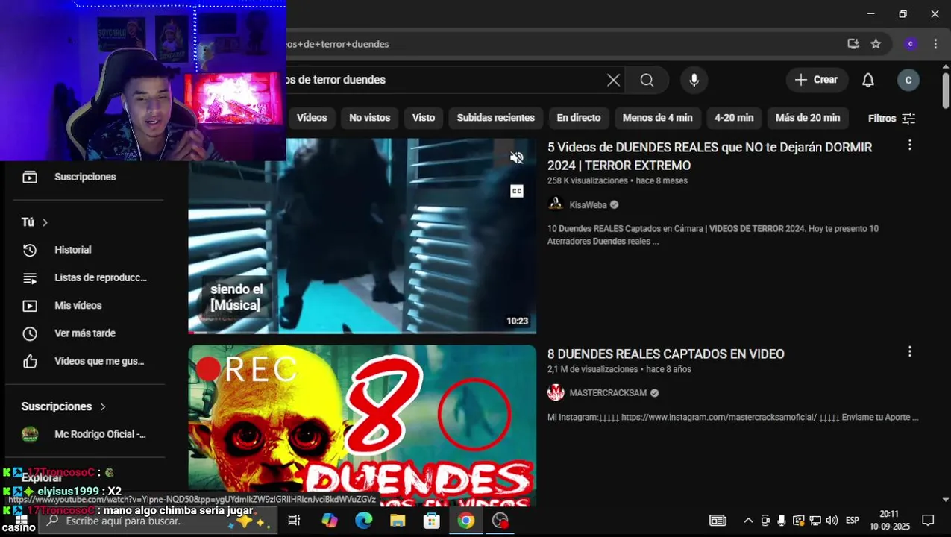Open options menu for 8 DUENDES REALES video
The width and height of the screenshot is (951, 537).
pyautogui.click(x=909, y=351)
